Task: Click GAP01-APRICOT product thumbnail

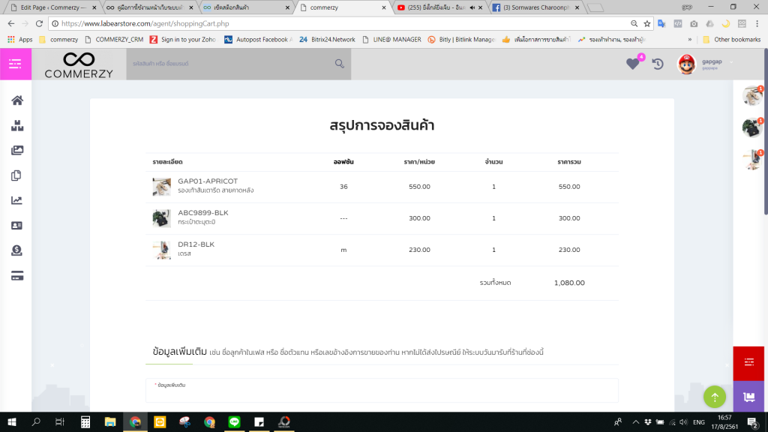Action: pyautogui.click(x=162, y=187)
